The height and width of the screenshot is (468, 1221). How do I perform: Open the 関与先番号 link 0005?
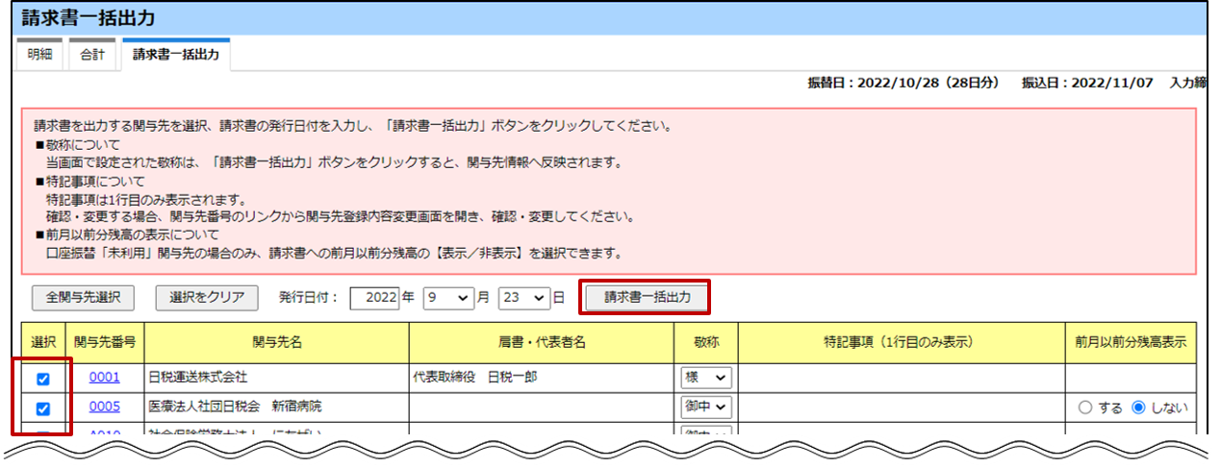pyautogui.click(x=104, y=407)
